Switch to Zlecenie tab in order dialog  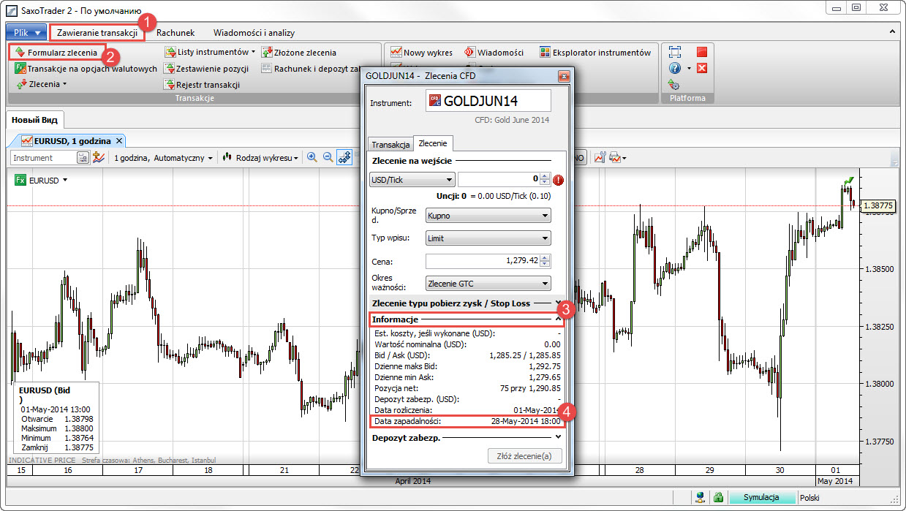(433, 144)
